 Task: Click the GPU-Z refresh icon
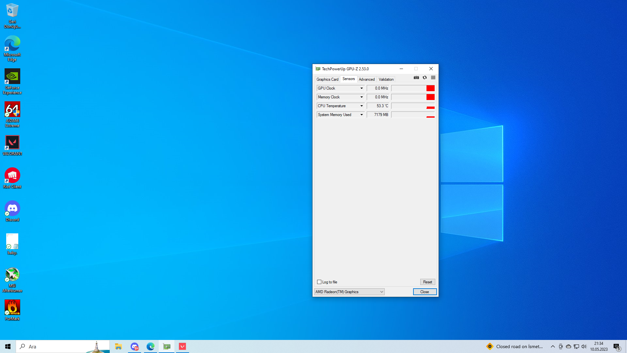[x=425, y=77]
